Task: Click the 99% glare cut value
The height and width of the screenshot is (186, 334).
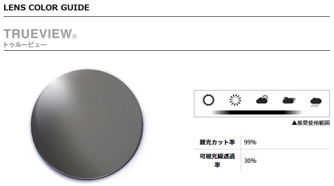Action: (x=250, y=142)
